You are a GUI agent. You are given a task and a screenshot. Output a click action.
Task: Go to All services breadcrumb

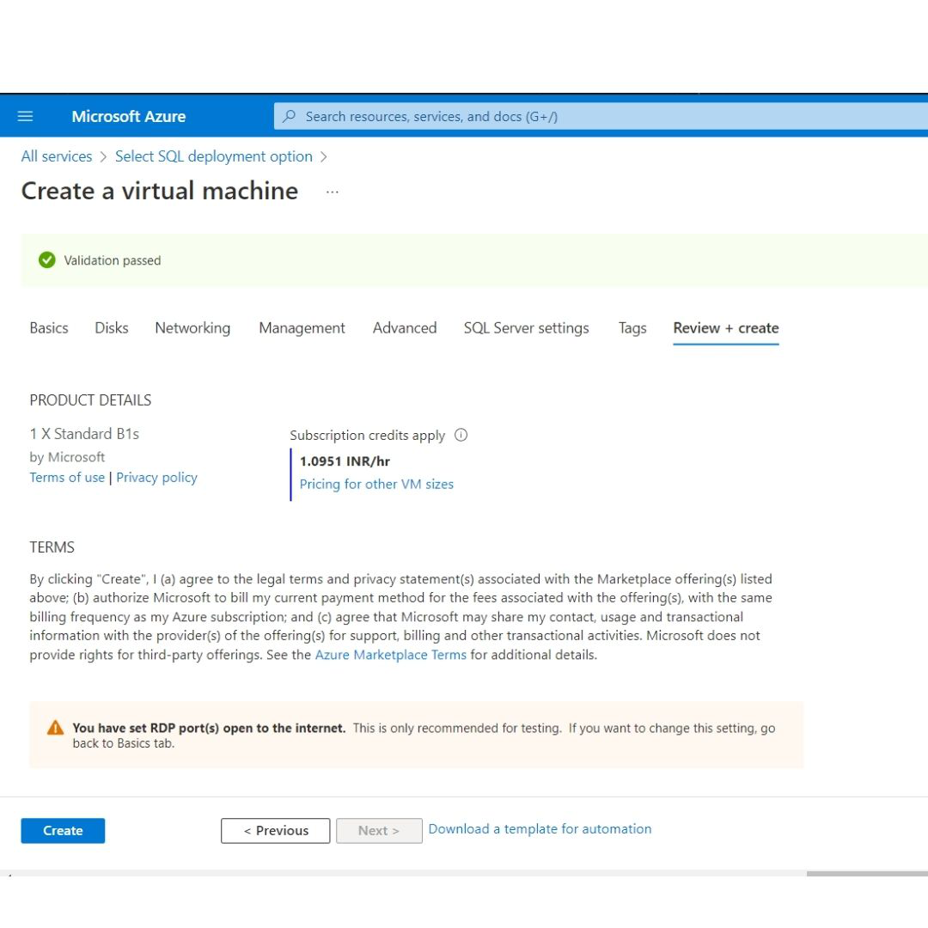56,156
